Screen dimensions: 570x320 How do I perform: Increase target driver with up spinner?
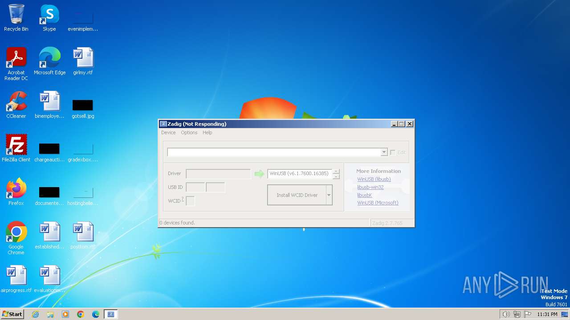pyautogui.click(x=336, y=171)
